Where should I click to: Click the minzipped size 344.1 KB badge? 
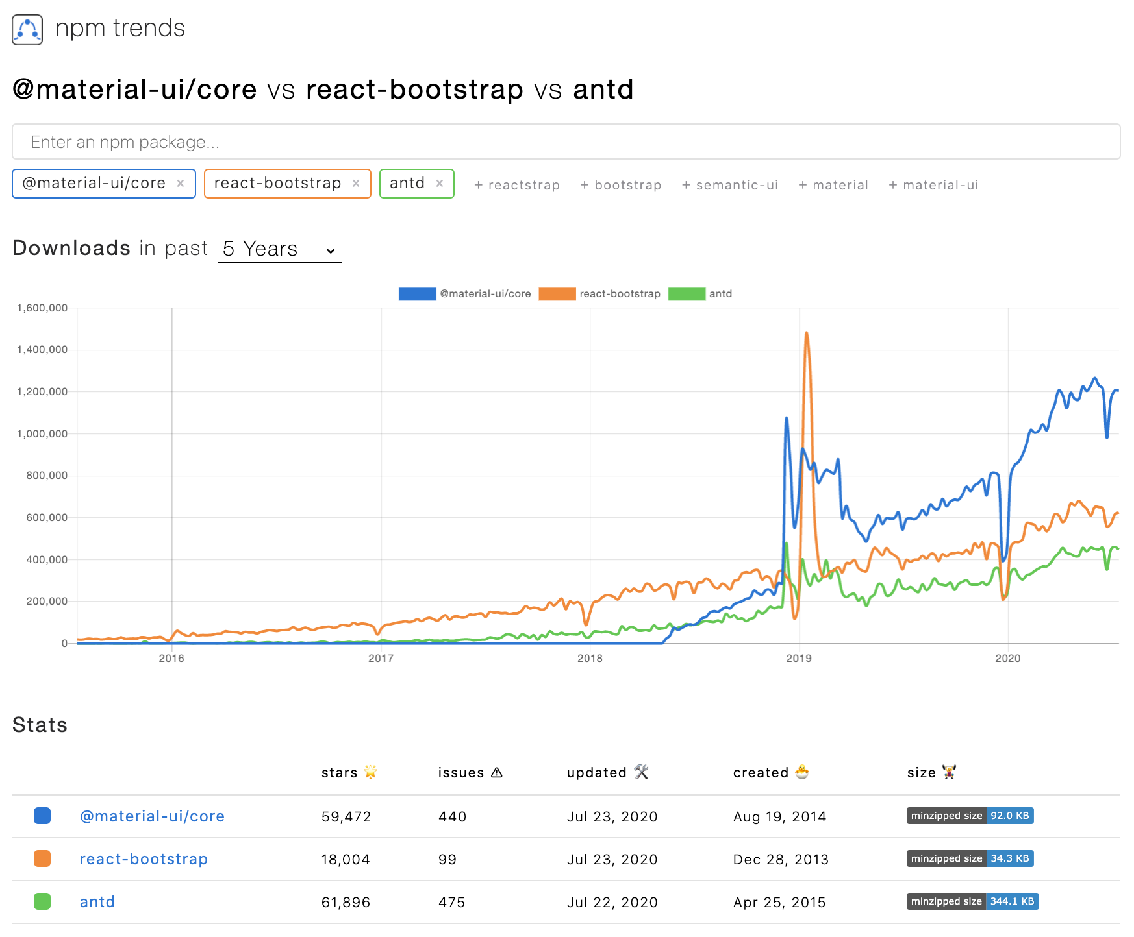click(972, 901)
